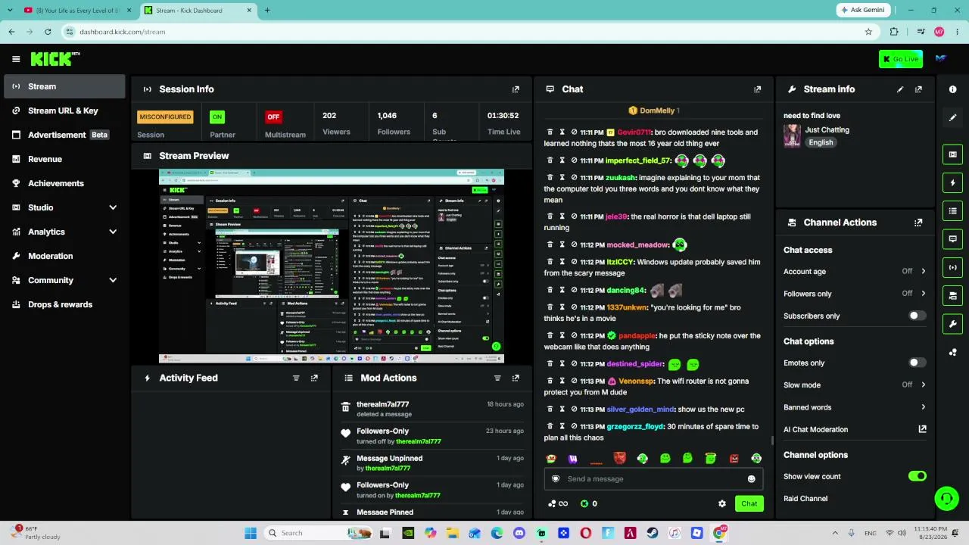
Task: Open the Moderation page
Action: click(64, 256)
